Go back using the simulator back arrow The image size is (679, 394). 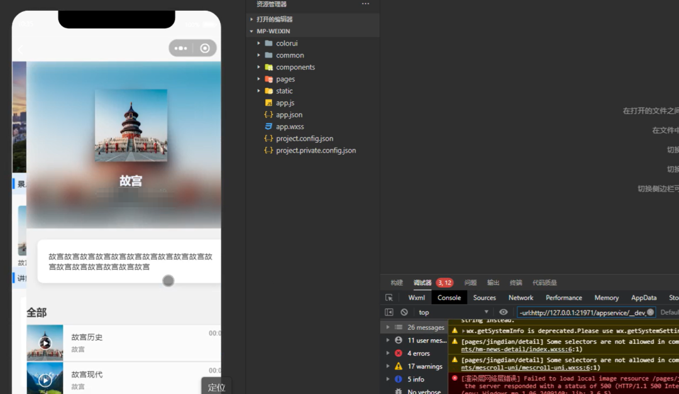coord(20,50)
